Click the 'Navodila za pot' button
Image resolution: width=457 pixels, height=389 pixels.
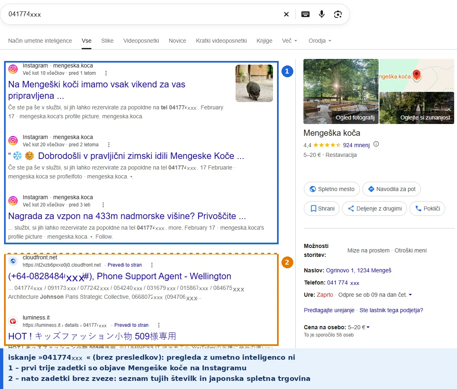392,189
